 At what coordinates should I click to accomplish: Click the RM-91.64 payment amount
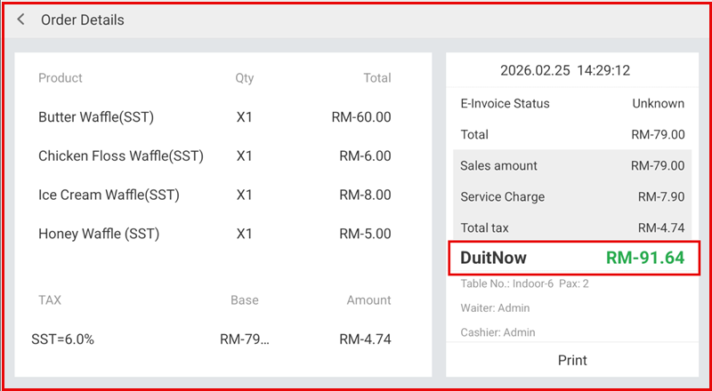(645, 259)
